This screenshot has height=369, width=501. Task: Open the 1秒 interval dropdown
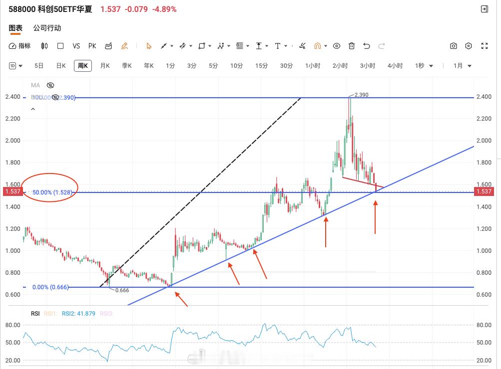click(x=424, y=66)
